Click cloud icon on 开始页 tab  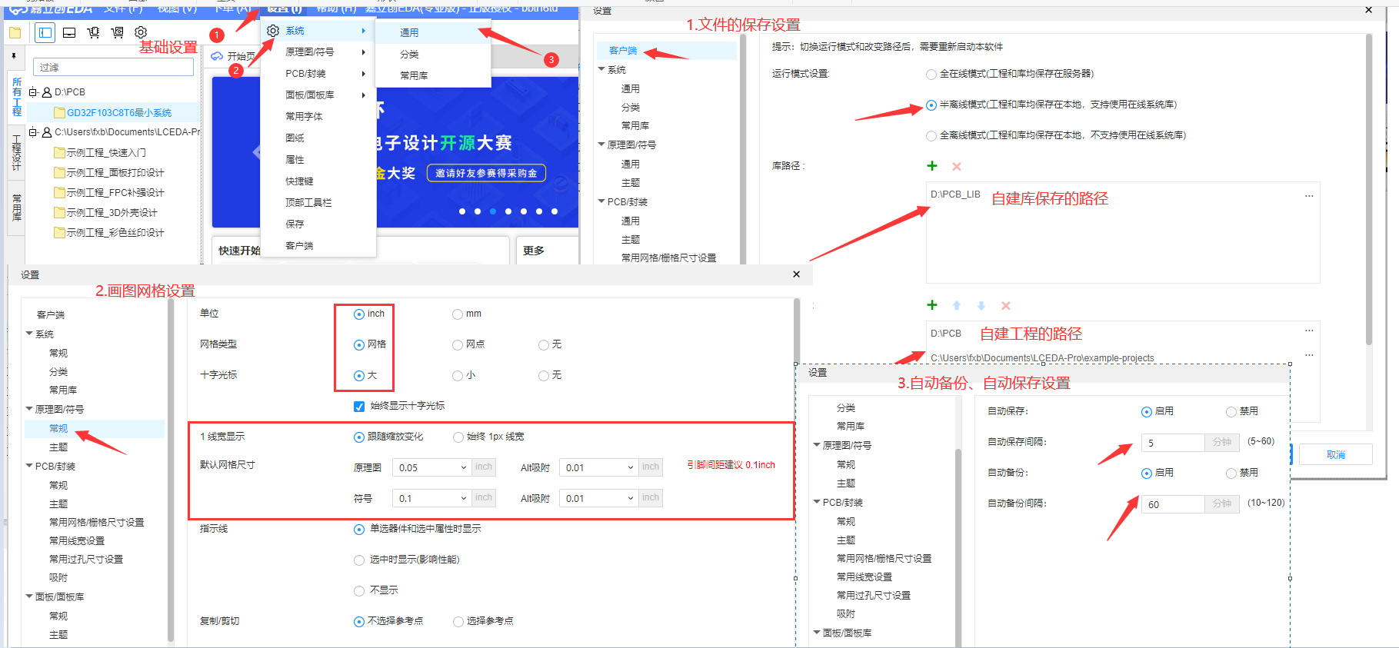[x=217, y=56]
